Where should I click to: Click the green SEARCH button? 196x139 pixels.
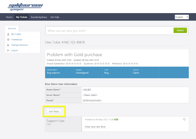(x=180, y=30)
